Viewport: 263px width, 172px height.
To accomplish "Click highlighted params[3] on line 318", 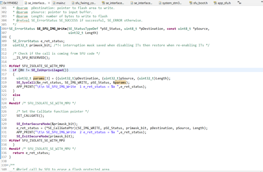I will pyautogui.click(x=41, y=78).
